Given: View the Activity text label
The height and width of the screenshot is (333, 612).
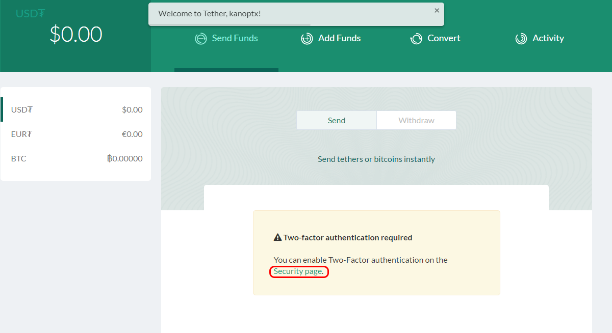Looking at the screenshot, I should pos(548,38).
